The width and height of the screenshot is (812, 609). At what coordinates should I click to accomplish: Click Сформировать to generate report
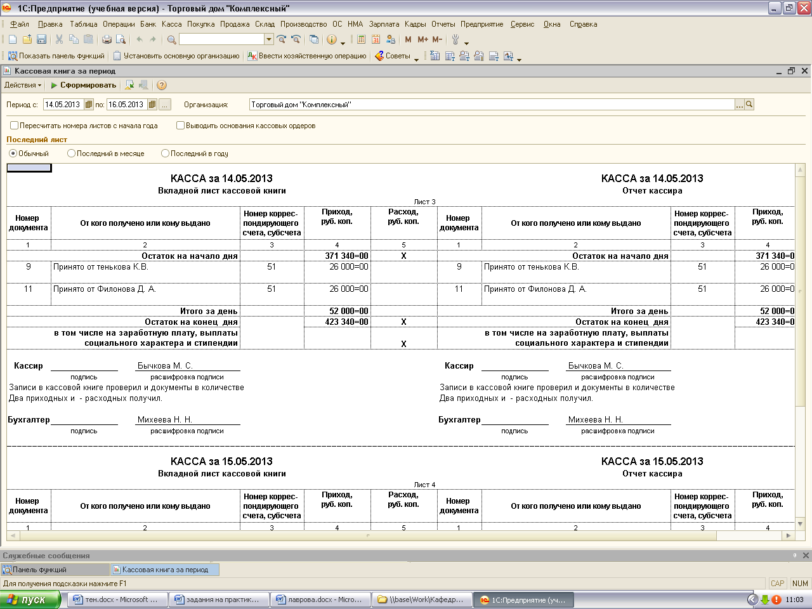pos(84,85)
